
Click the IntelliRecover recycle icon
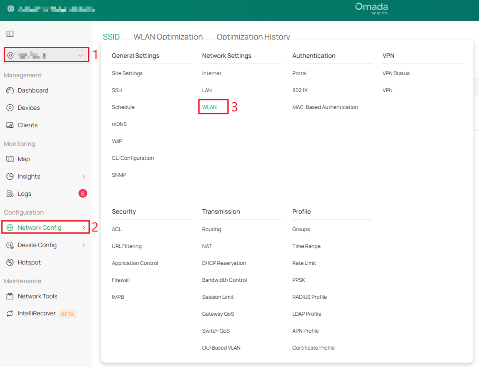pos(10,313)
